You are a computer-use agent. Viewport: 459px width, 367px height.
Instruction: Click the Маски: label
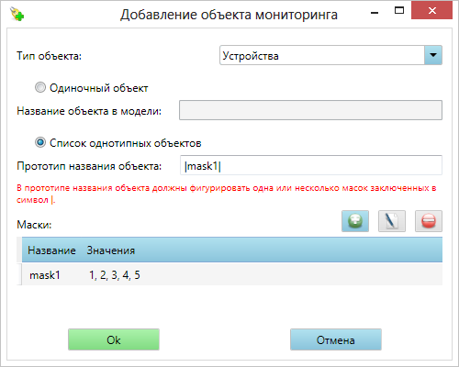(x=34, y=225)
